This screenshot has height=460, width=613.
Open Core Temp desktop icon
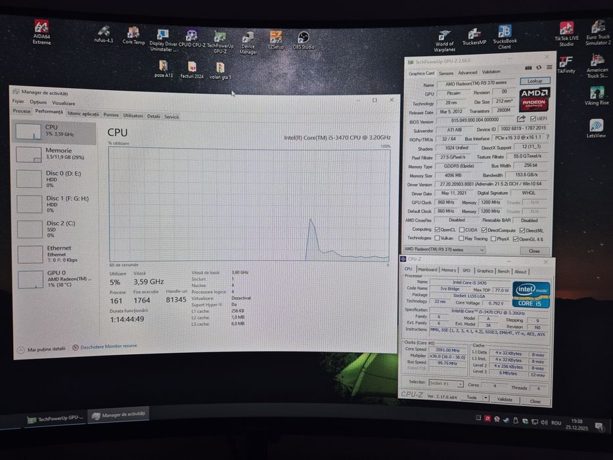pos(133,36)
